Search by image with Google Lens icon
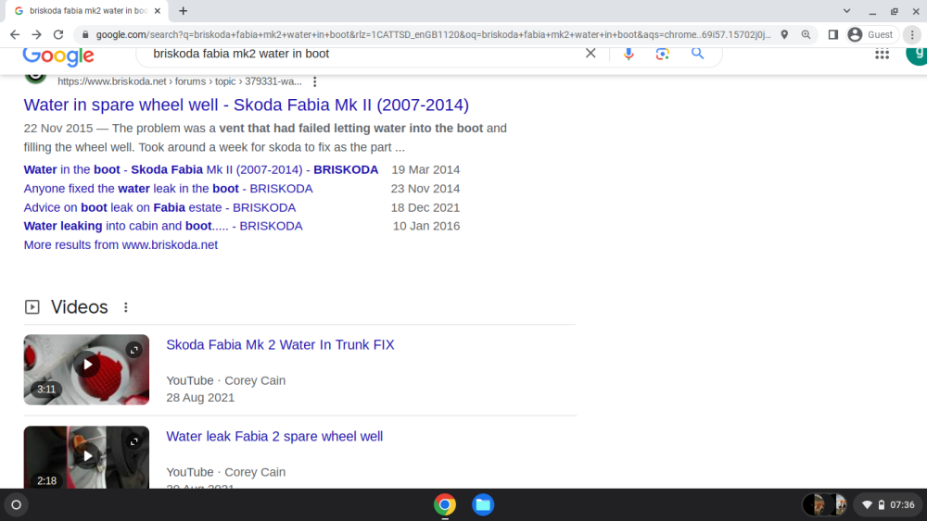The width and height of the screenshot is (927, 521). pyautogui.click(x=662, y=54)
